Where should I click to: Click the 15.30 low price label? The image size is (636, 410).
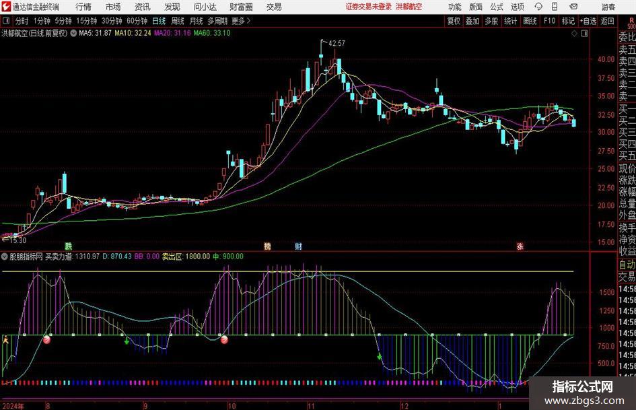click(x=17, y=240)
